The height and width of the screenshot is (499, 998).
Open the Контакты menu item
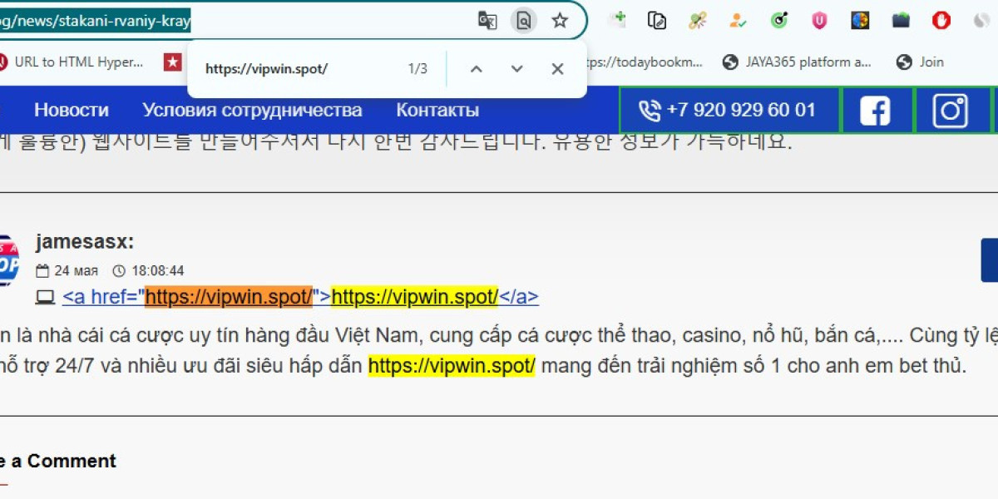pyautogui.click(x=437, y=110)
